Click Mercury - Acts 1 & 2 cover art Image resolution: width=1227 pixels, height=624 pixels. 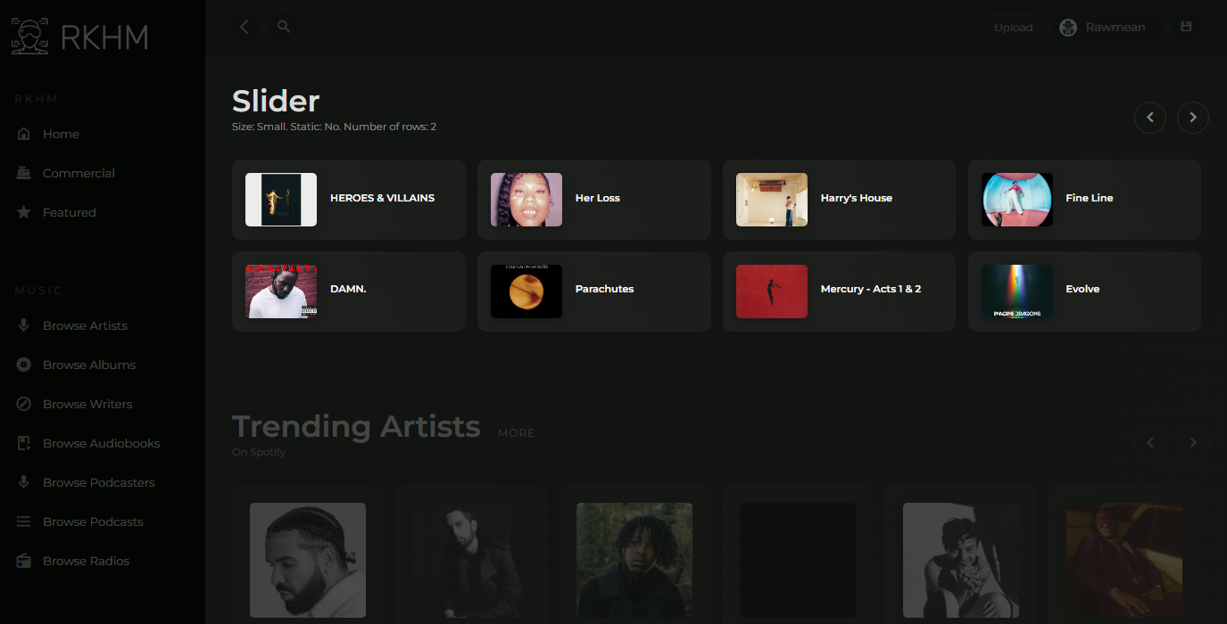(772, 291)
